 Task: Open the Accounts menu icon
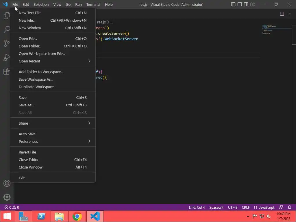click(x=7, y=183)
